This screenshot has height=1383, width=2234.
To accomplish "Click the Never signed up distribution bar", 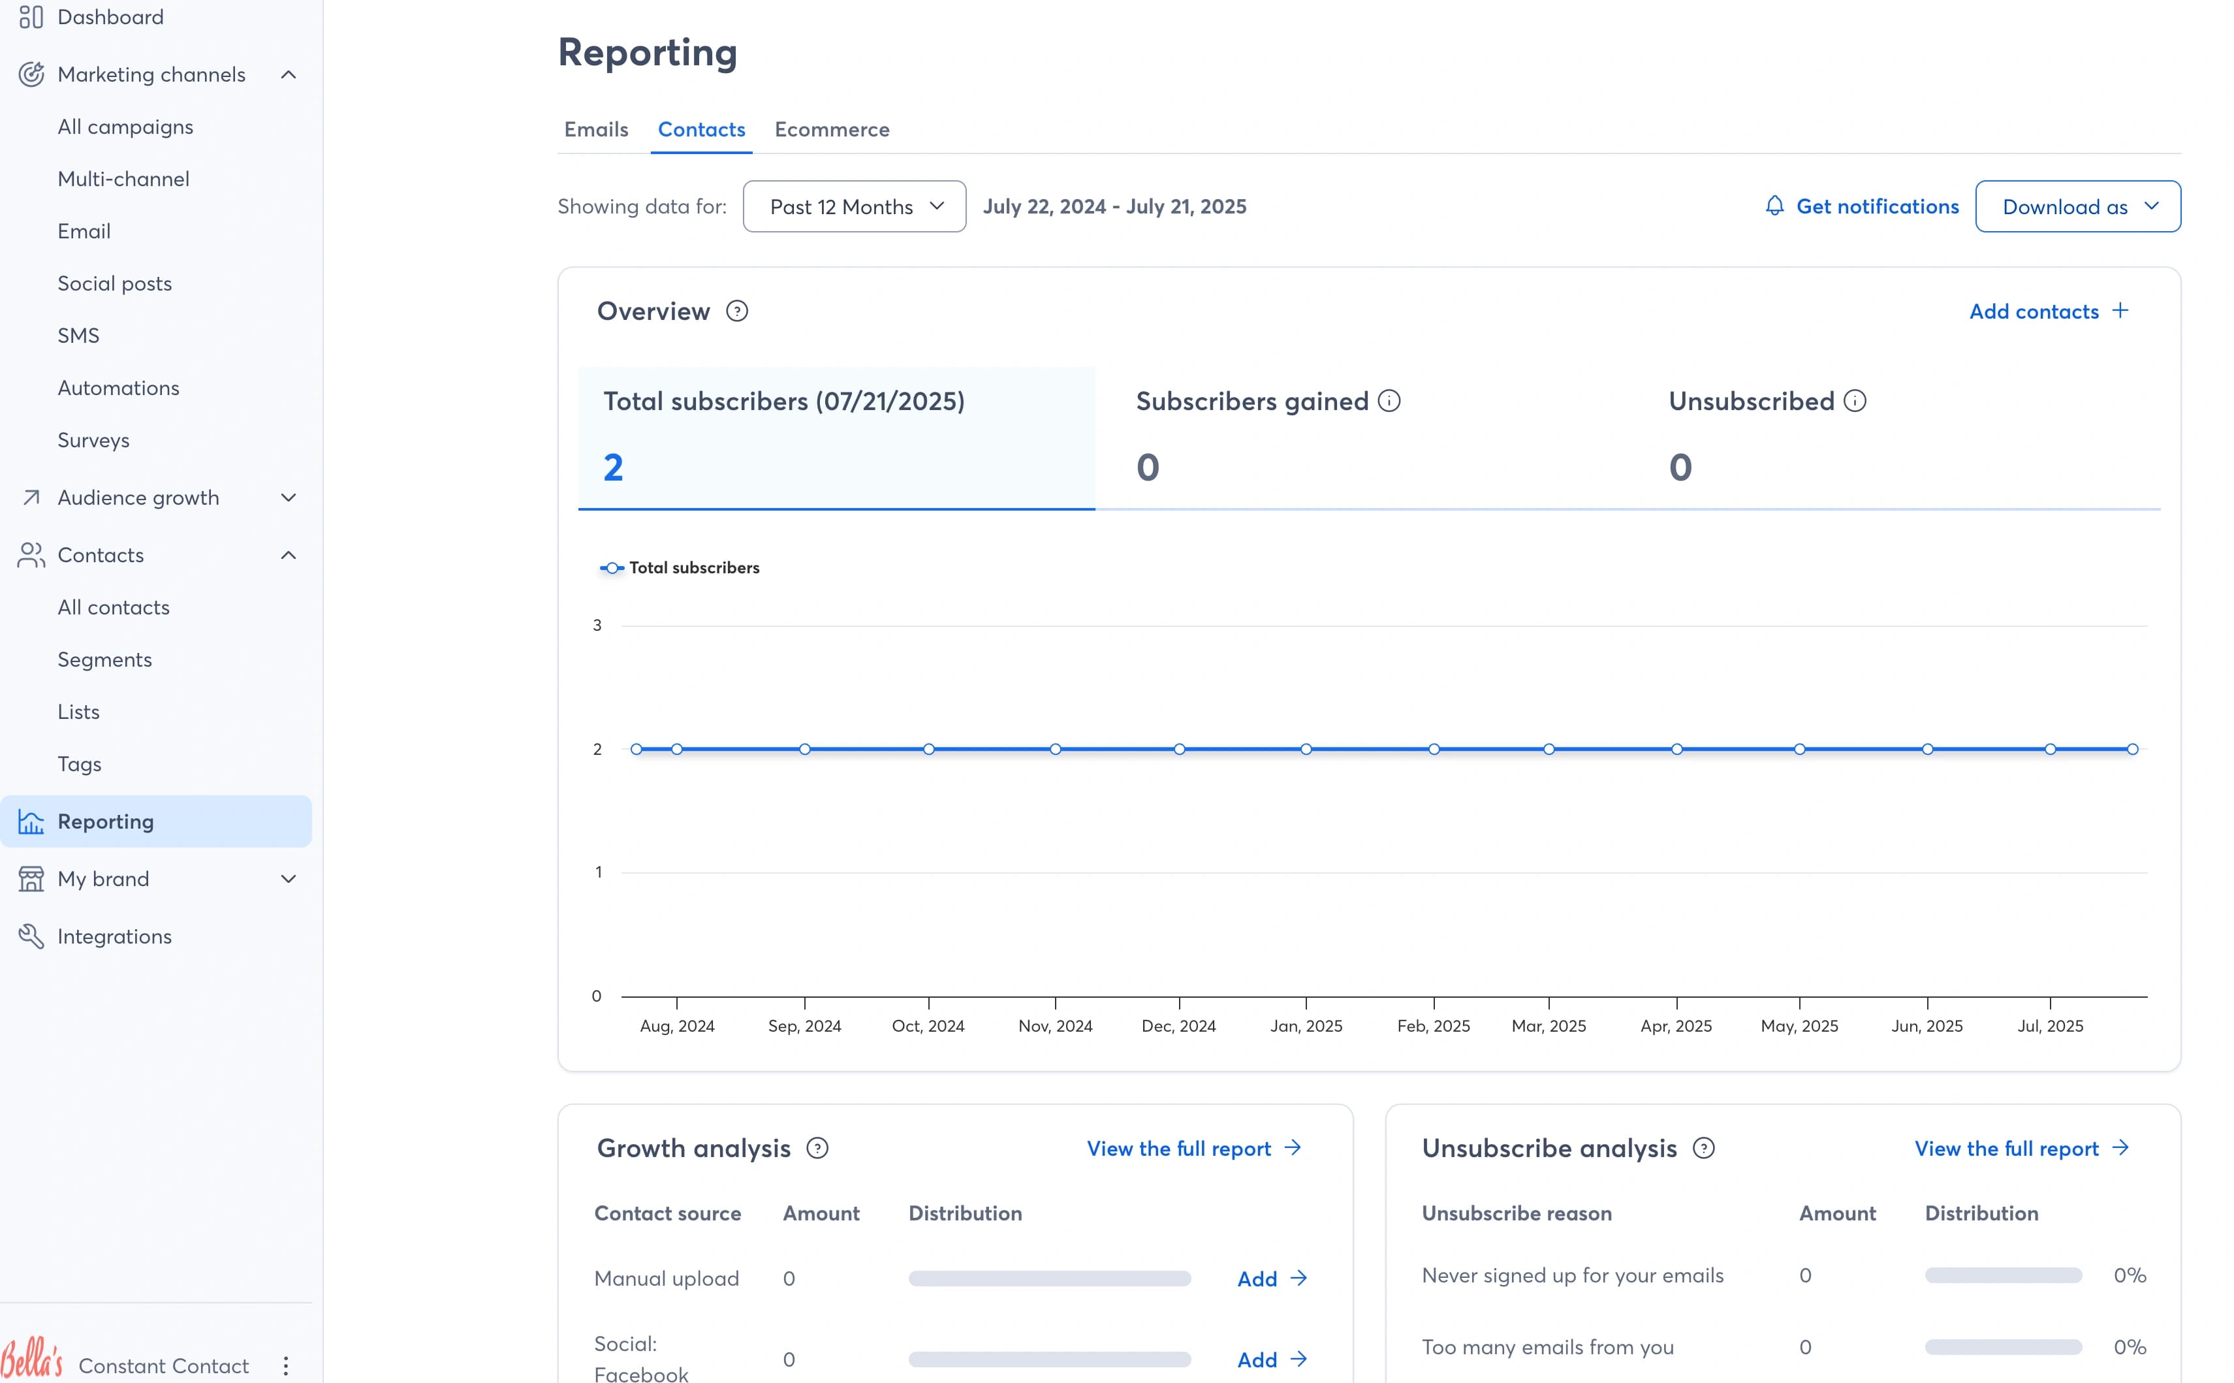I will pyautogui.click(x=2003, y=1275).
